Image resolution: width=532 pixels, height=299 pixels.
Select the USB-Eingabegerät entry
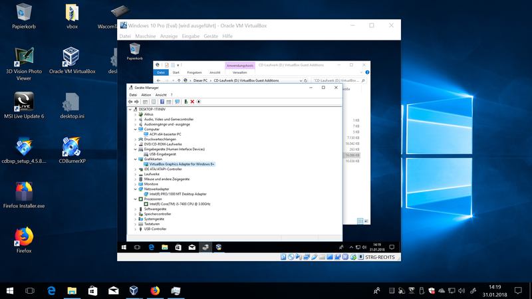point(162,154)
